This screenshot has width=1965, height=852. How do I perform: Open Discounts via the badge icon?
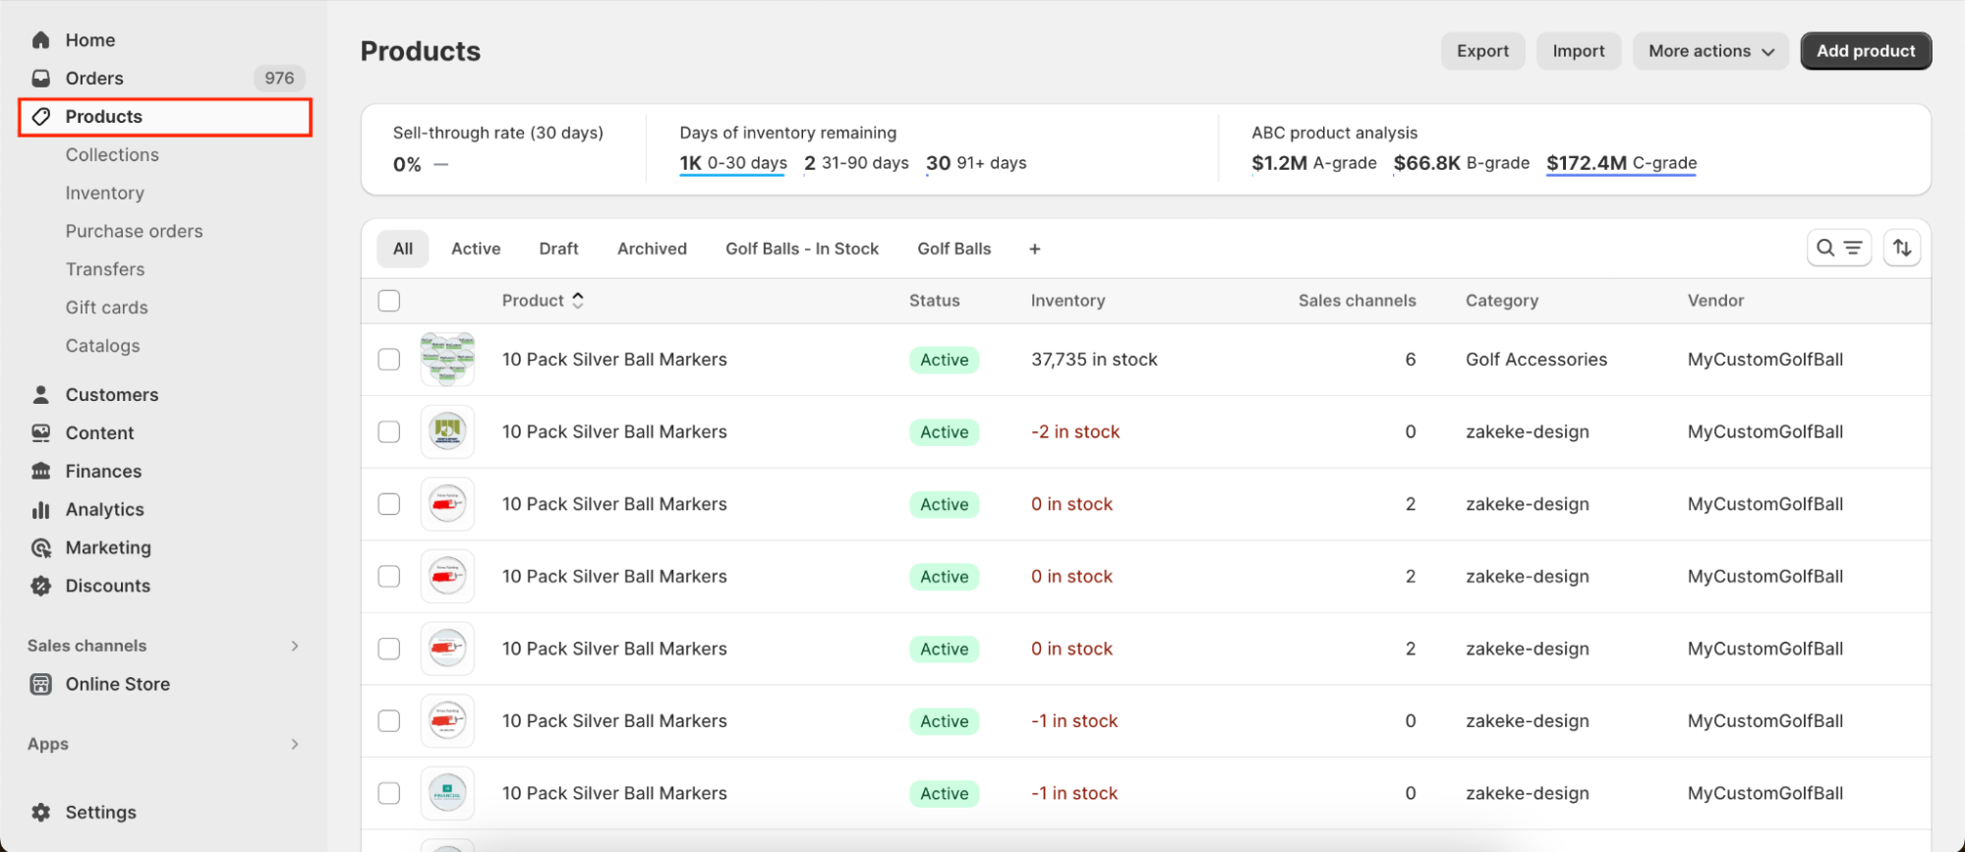tap(40, 587)
